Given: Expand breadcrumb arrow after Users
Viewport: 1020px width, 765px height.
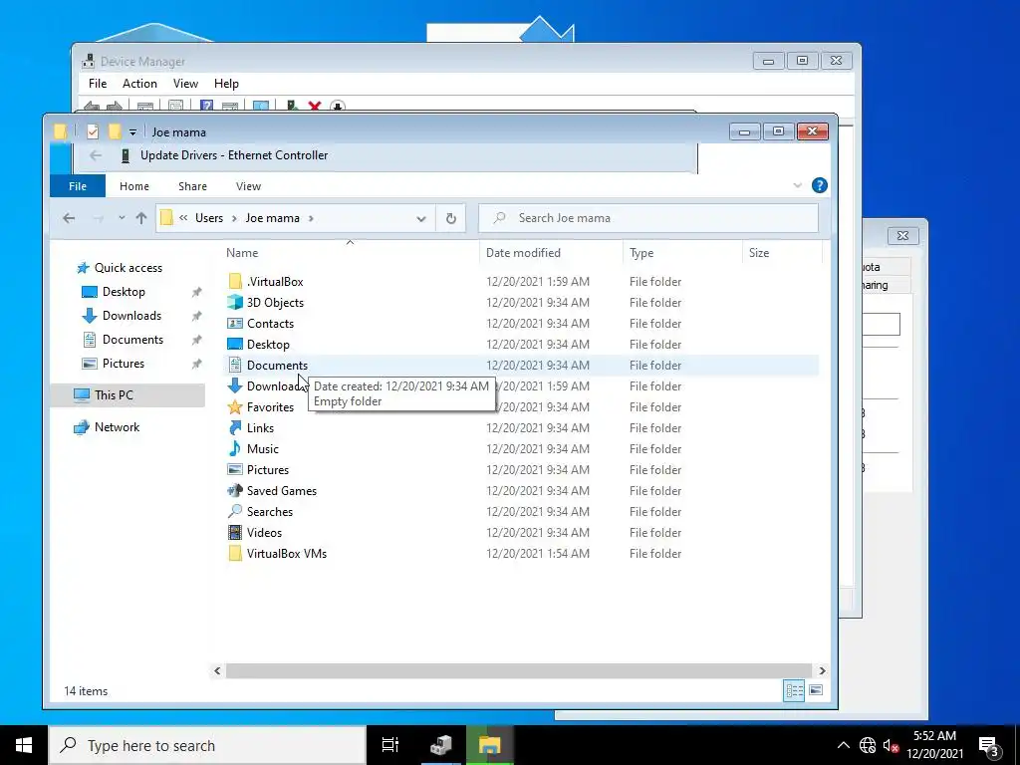Looking at the screenshot, I should (234, 218).
